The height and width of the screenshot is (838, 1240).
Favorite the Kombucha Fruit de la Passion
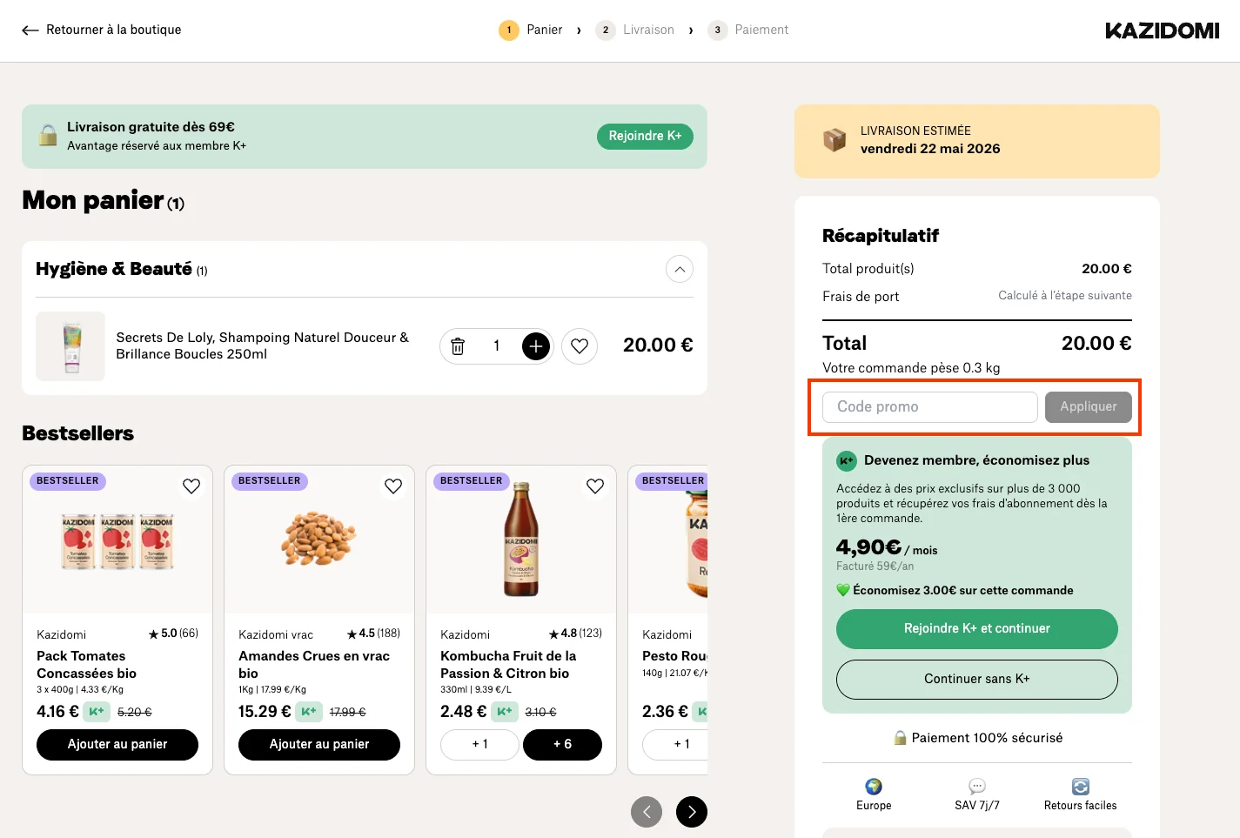[595, 486]
